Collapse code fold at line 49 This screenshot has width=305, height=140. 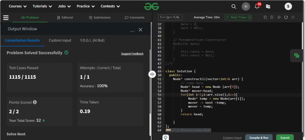click(x=163, y=71)
